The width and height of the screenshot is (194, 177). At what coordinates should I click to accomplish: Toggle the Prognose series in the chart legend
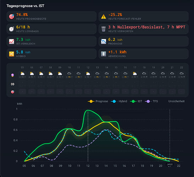98,101
